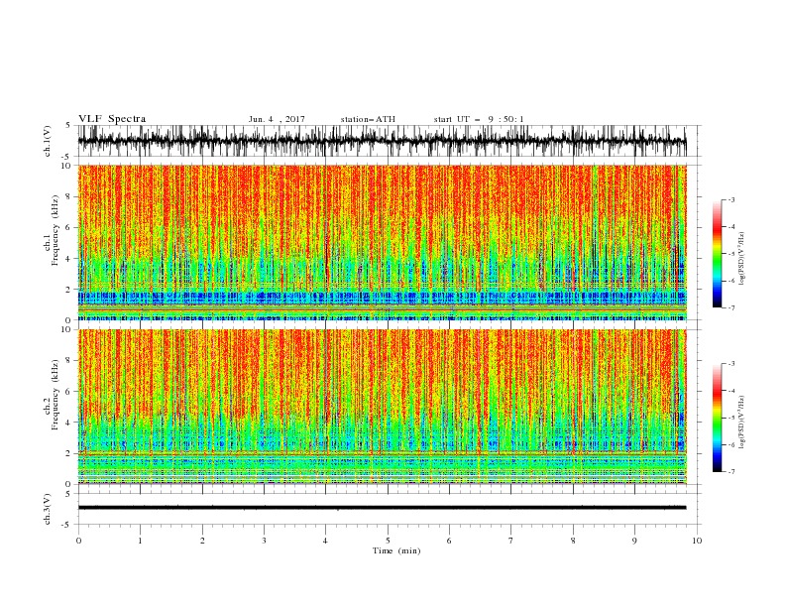Image resolution: width=785 pixels, height=607 pixels.
Task: Click the ch.1 voltage waveform trace
Action: 382,141
